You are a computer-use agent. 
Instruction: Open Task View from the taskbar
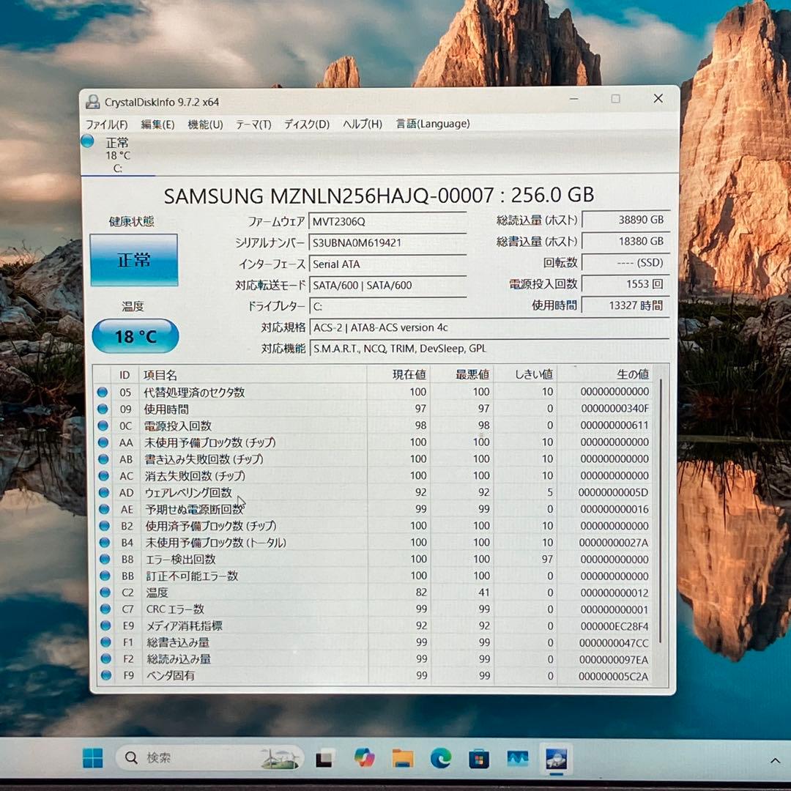click(325, 760)
